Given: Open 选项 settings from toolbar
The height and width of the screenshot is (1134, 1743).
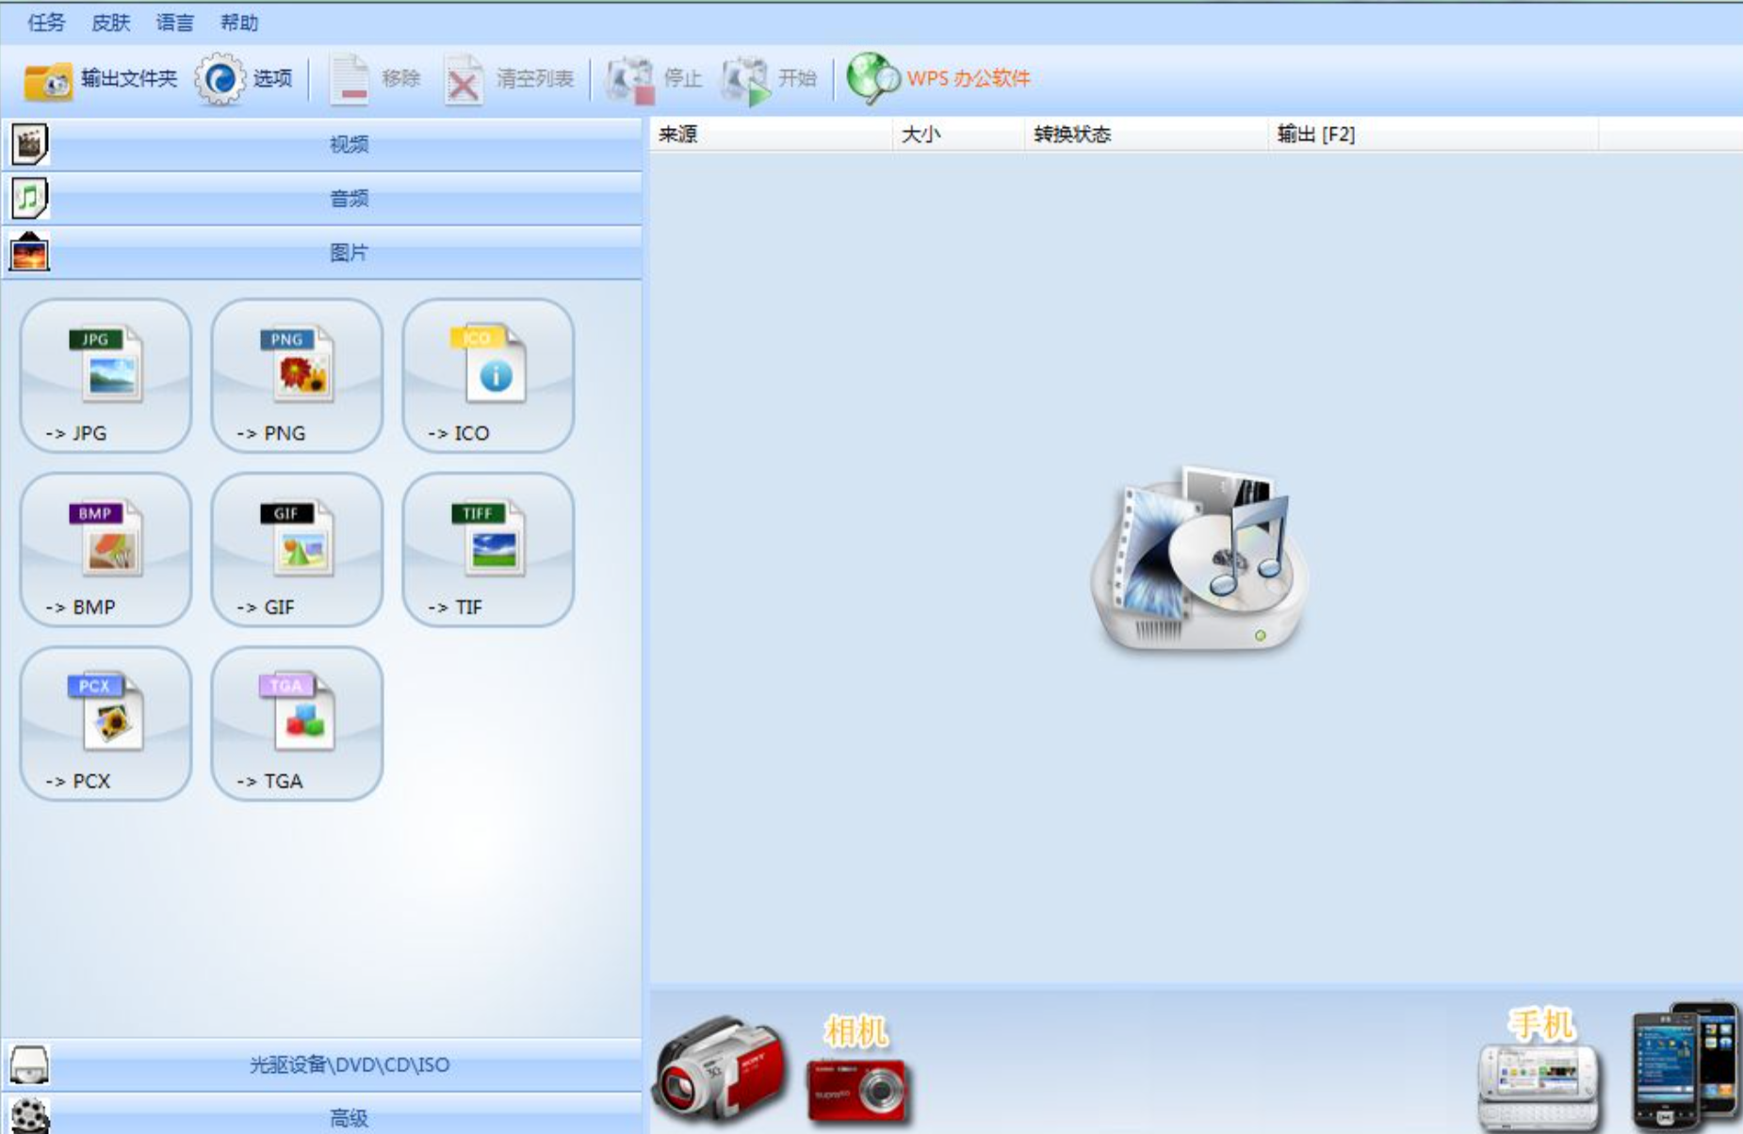Looking at the screenshot, I should point(244,79).
